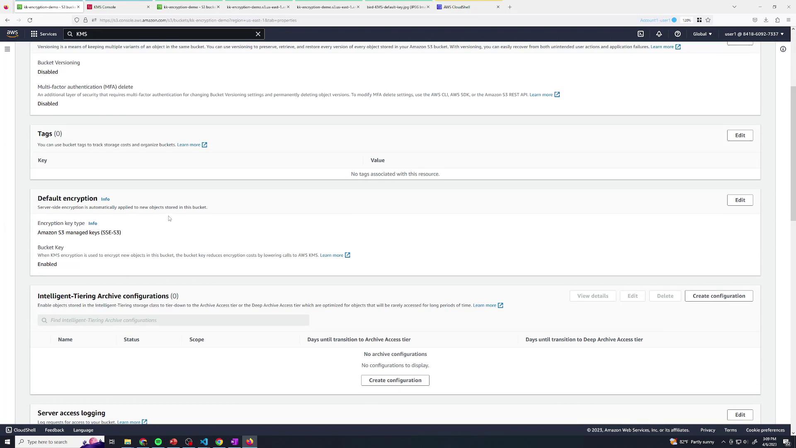
Task: Click the Bucket Key Learn more link
Action: click(x=331, y=255)
